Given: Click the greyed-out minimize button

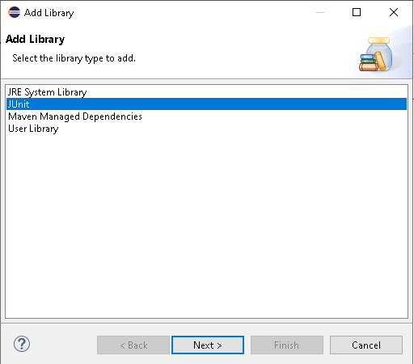Looking at the screenshot, I should (320, 12).
